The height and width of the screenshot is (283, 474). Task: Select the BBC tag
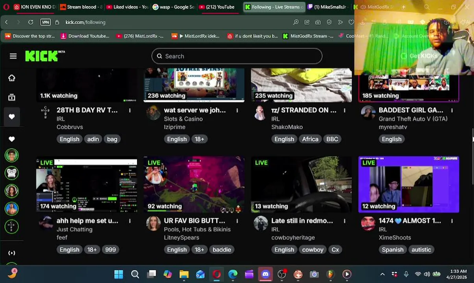(332, 139)
